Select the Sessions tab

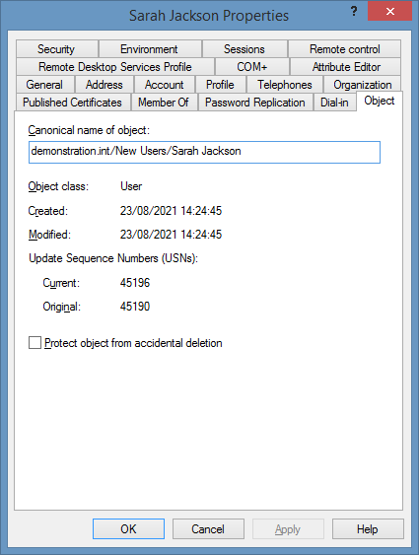click(x=244, y=49)
